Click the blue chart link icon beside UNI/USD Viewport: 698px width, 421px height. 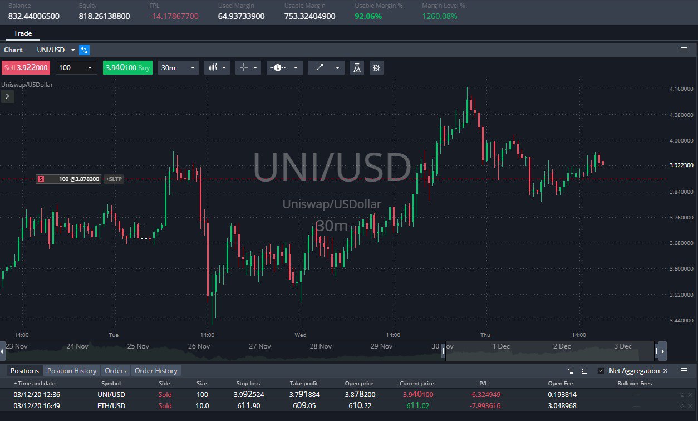click(x=84, y=50)
